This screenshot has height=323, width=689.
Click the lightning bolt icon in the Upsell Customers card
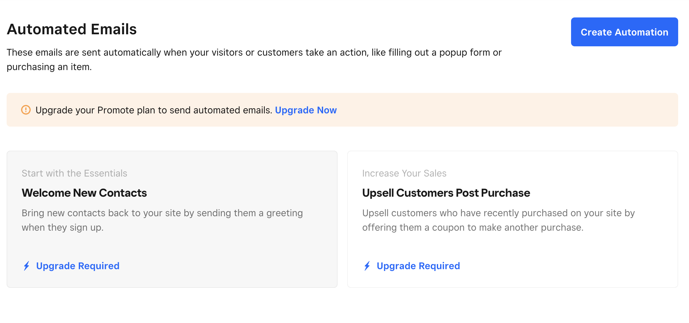367,266
